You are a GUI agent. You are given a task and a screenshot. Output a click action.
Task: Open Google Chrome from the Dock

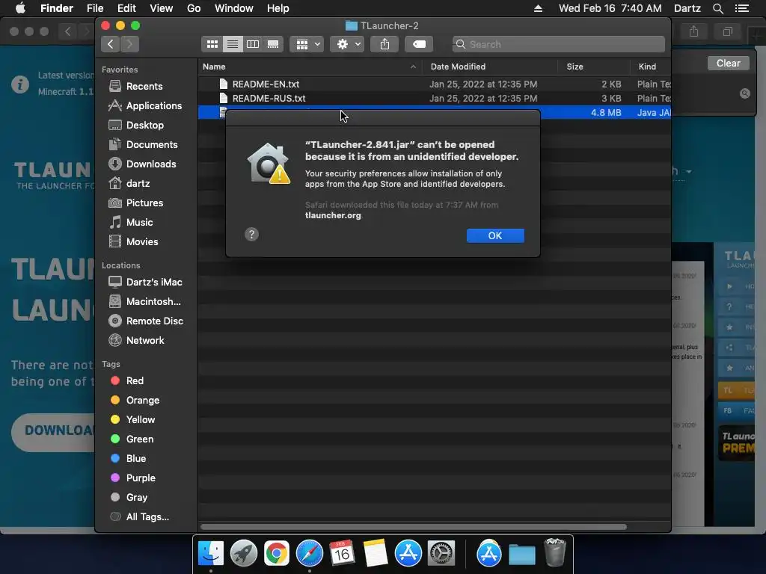tap(277, 554)
